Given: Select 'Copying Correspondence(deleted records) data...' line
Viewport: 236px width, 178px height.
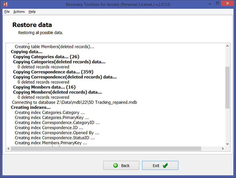Looking at the screenshot, I should 65,77.
